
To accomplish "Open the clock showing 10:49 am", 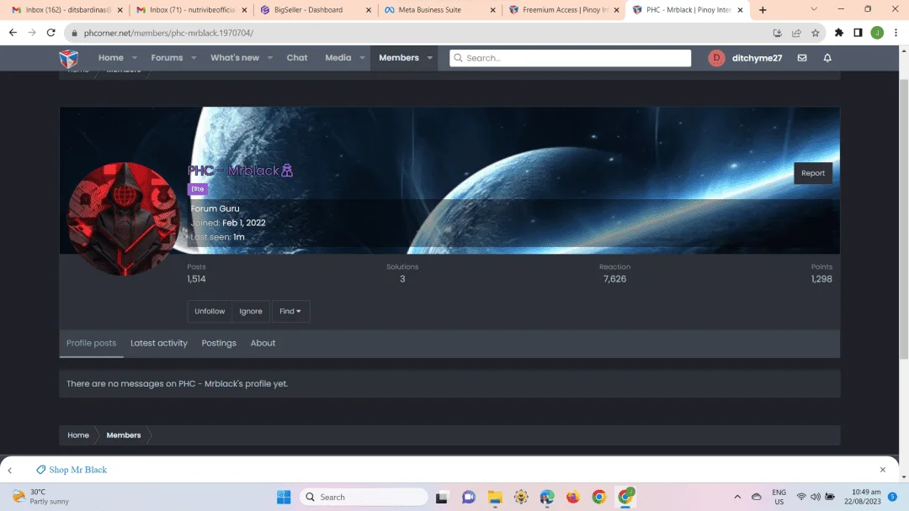I will point(862,497).
